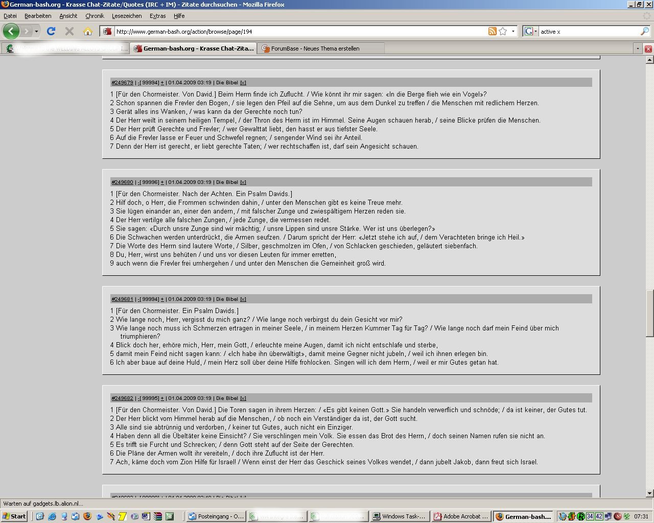This screenshot has height=523, width=654.
Task: Reload the current page
Action: coord(51,31)
